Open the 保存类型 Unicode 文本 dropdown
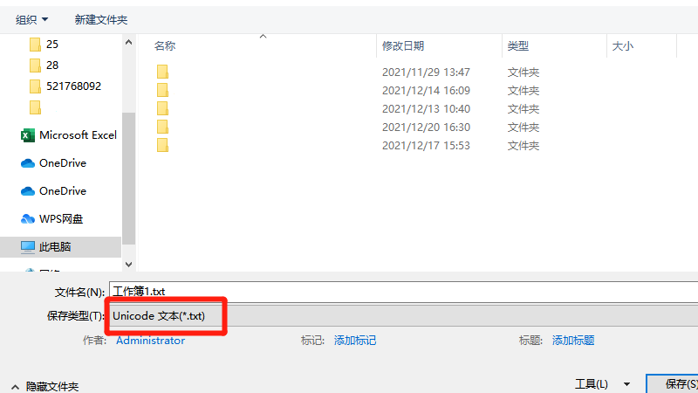 (x=403, y=316)
